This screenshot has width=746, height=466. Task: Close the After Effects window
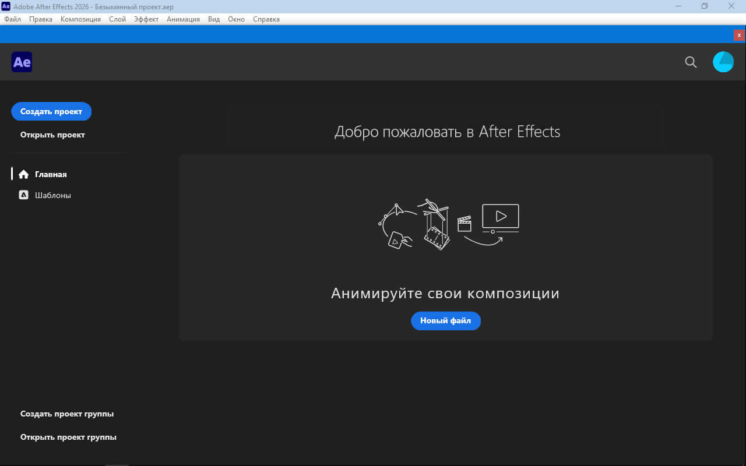731,6
